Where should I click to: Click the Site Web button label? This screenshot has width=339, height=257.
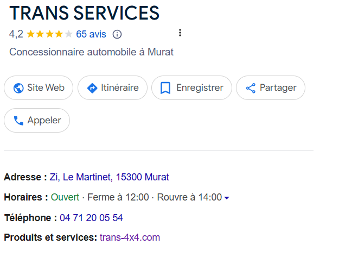tap(46, 87)
